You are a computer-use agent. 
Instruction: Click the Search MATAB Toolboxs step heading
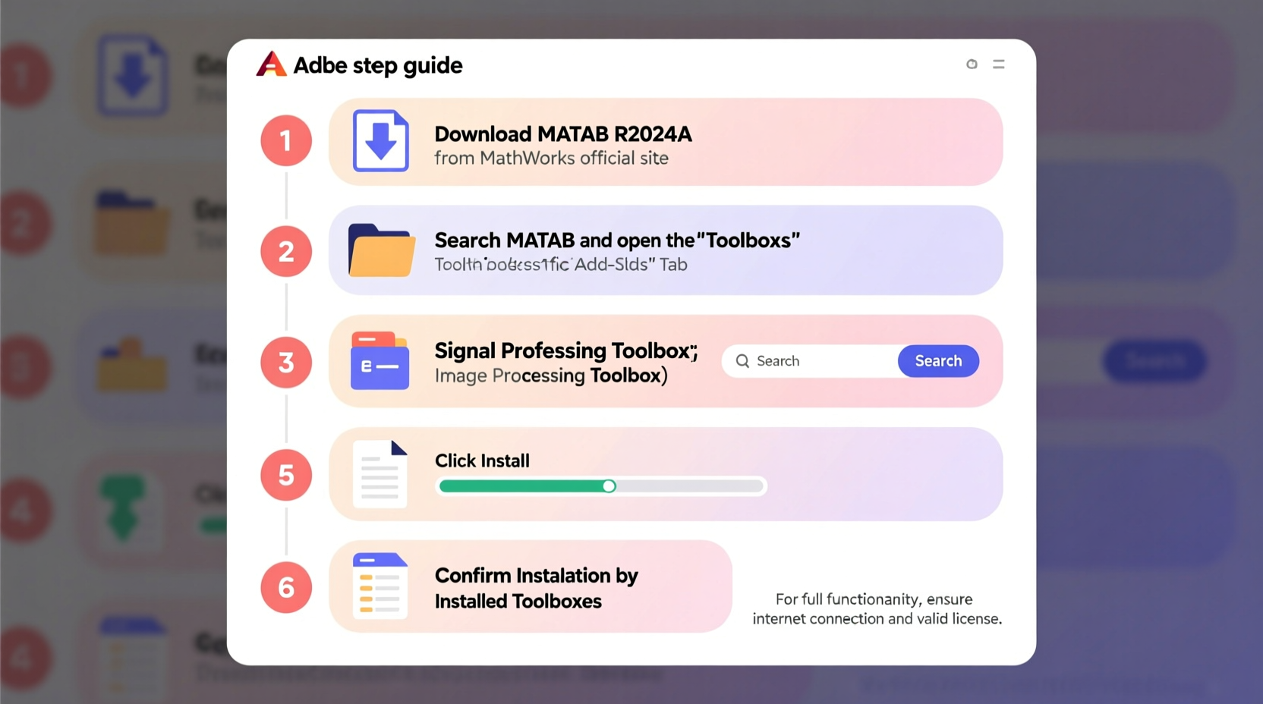tap(616, 240)
